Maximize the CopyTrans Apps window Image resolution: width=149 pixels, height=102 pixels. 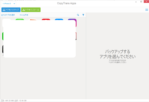(141, 2)
